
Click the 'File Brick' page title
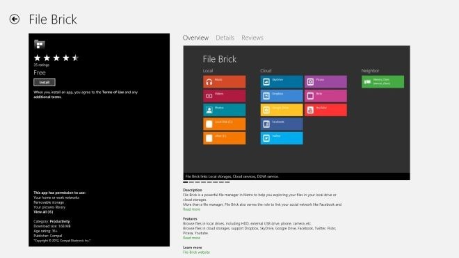(53, 19)
